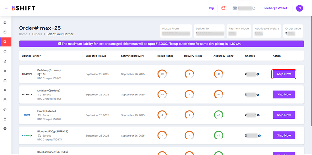Screen dimensions: 312x155
Task: Click the user icon in the sidebar
Action: pos(5,90)
